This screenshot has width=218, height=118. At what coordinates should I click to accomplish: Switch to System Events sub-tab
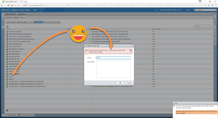coord(11,22)
